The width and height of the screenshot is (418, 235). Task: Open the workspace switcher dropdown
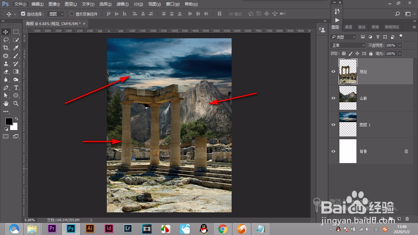(409, 14)
